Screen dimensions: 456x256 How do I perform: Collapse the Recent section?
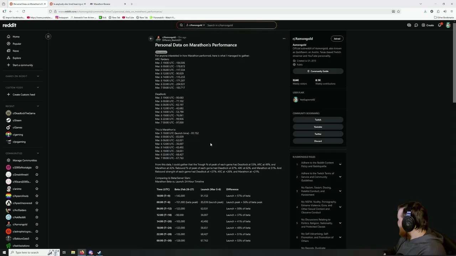(x=38, y=106)
